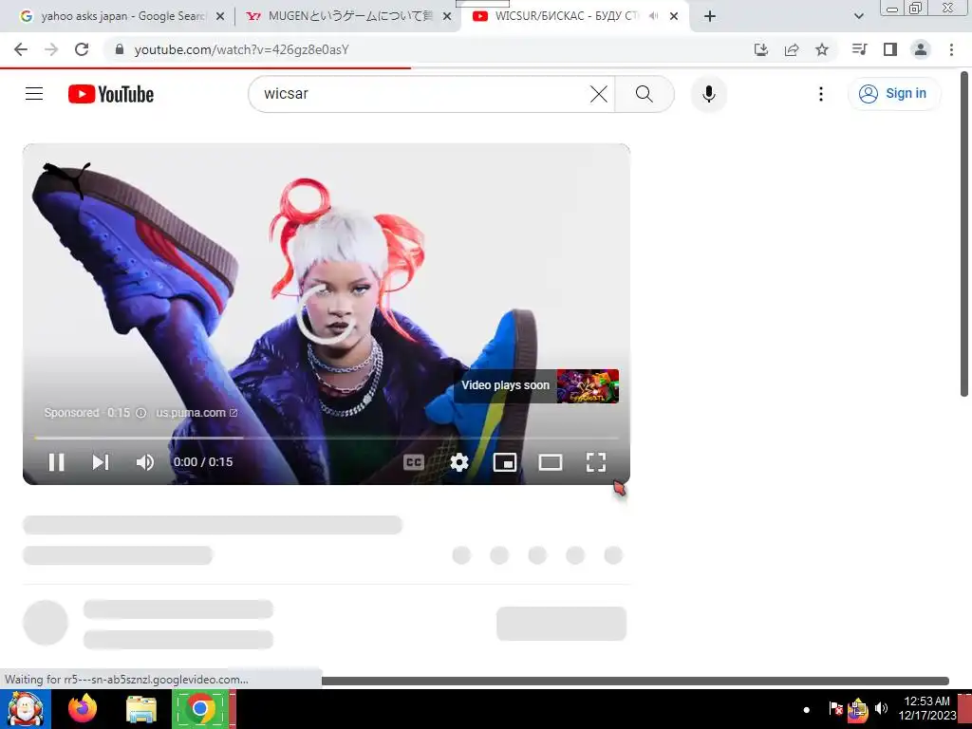Enable miniplayer mode
This screenshot has height=729, width=972.
[505, 462]
